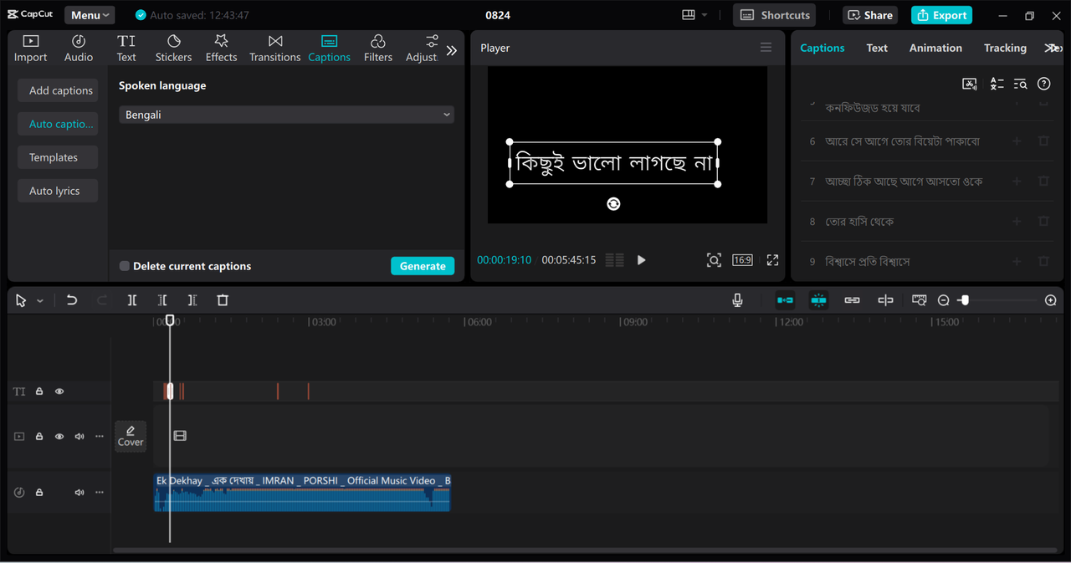The image size is (1071, 563).
Task: Click the focus frame scan icon in player
Action: [714, 260]
